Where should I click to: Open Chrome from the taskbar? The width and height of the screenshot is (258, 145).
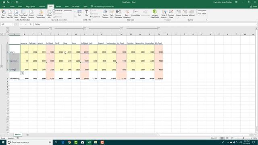[x=69, y=142]
